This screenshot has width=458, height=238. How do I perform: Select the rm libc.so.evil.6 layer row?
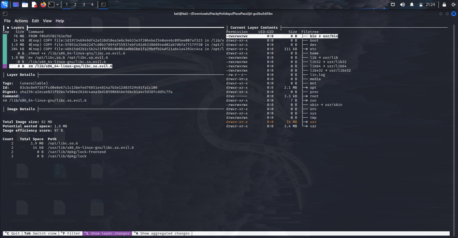tap(61, 66)
